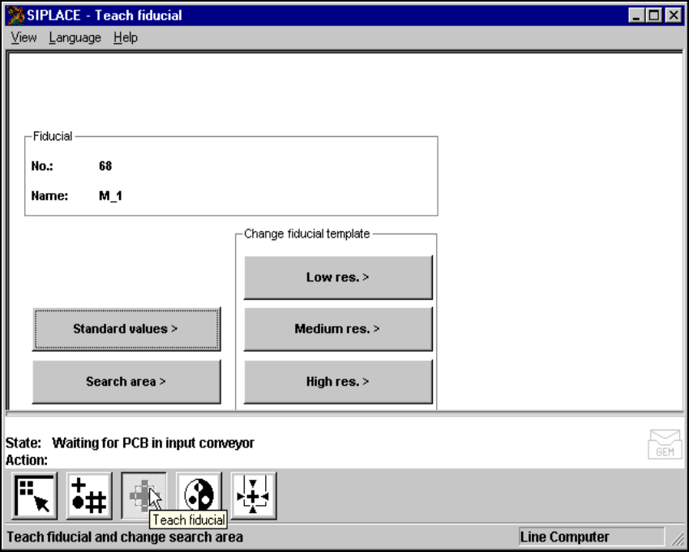Close the SIPLACE Teach fiducial window
The height and width of the screenshot is (552, 689).
click(x=673, y=15)
